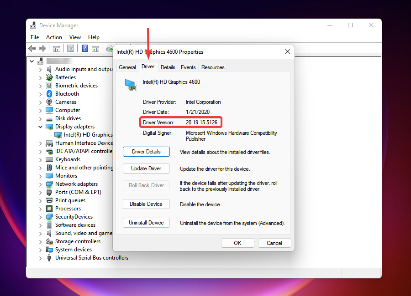Expand the Cameras category
This screenshot has width=411, height=296.
point(40,102)
